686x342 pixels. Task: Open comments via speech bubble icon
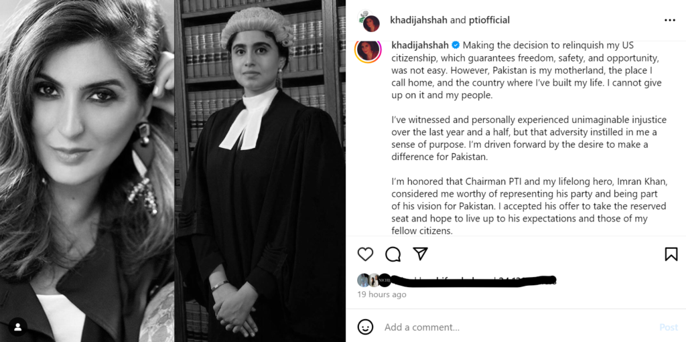click(x=393, y=254)
